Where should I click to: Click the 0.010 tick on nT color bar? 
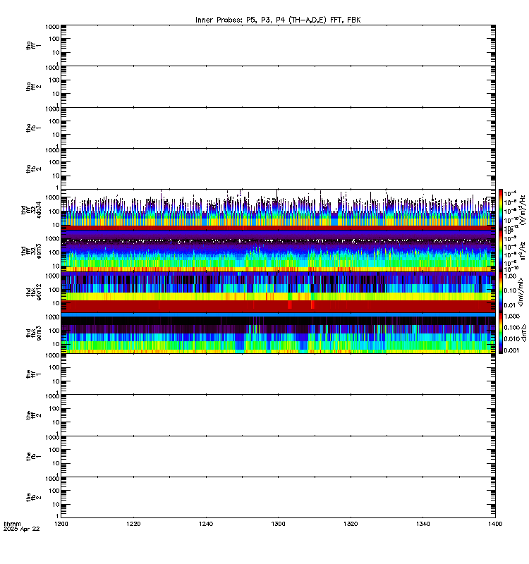pos(512,339)
